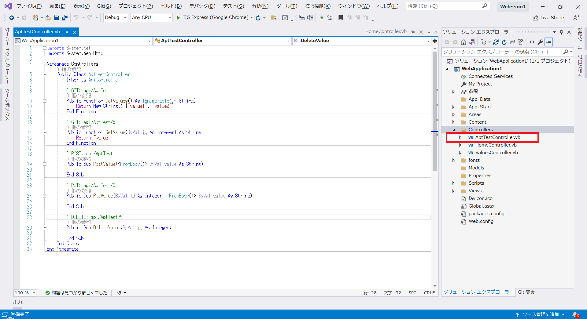Switch to the Git 変更 tab
The height and width of the screenshot is (319, 587).
tap(526, 292)
